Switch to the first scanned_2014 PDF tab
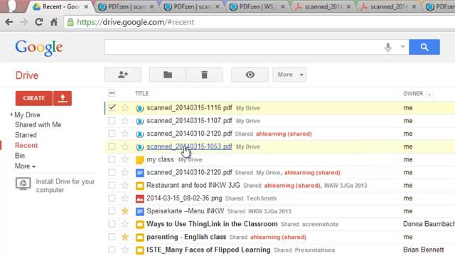 323,6
